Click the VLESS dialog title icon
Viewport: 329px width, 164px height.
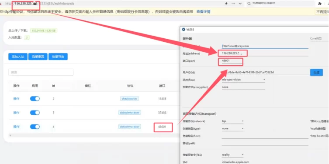coord(184,30)
